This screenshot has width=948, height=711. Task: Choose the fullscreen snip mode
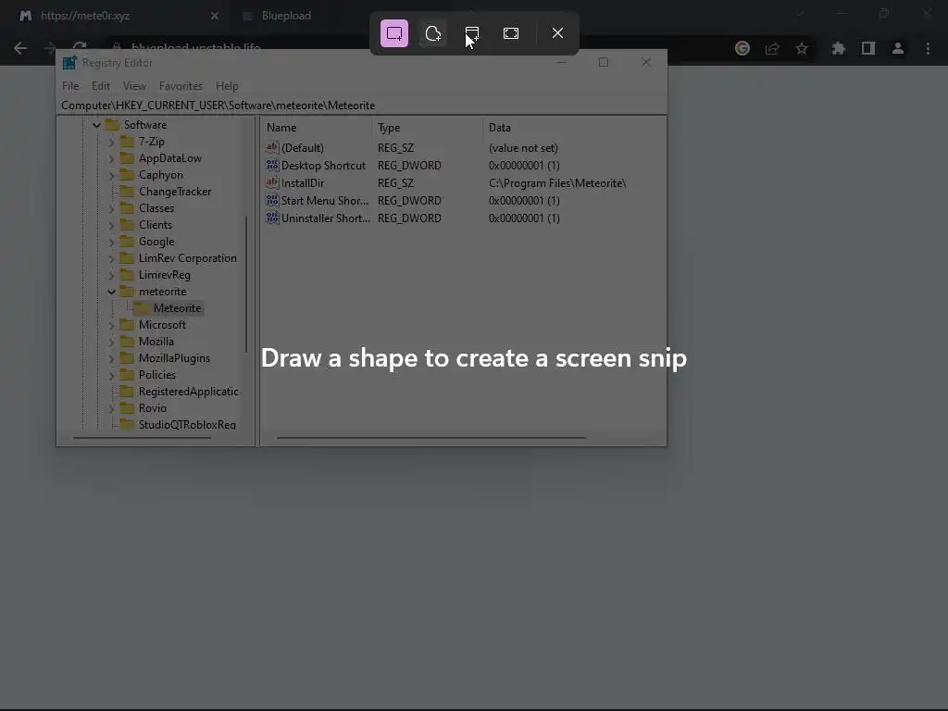(511, 33)
